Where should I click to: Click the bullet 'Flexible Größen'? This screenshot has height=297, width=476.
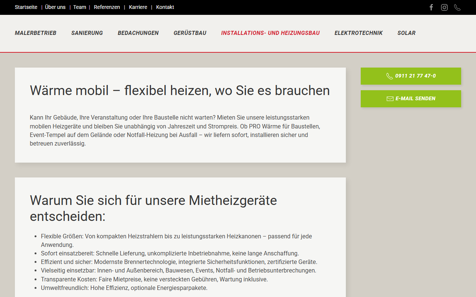click(177, 241)
